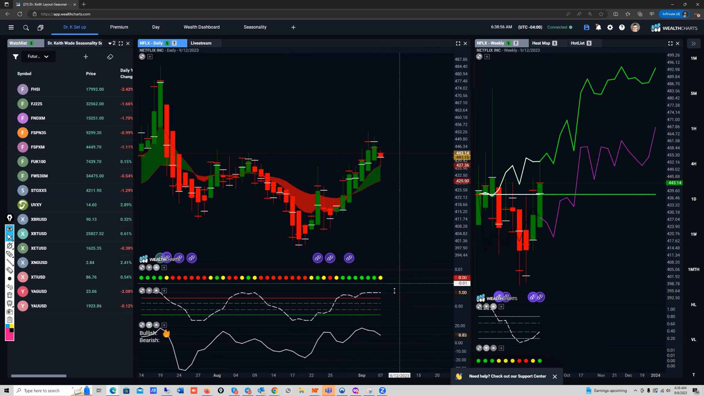Screen dimensions: 704x396
Task: Click the clipboard icon in drawing toolbar
Action: click(x=10, y=320)
